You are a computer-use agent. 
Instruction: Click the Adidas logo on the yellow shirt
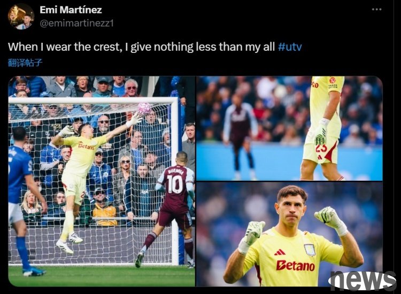tap(280, 252)
